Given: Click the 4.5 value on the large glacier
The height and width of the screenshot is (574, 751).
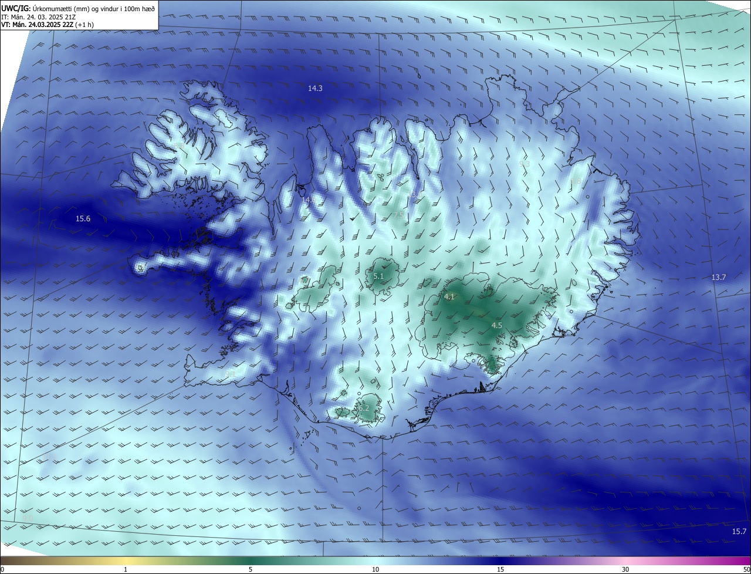Looking at the screenshot, I should pyautogui.click(x=497, y=325).
